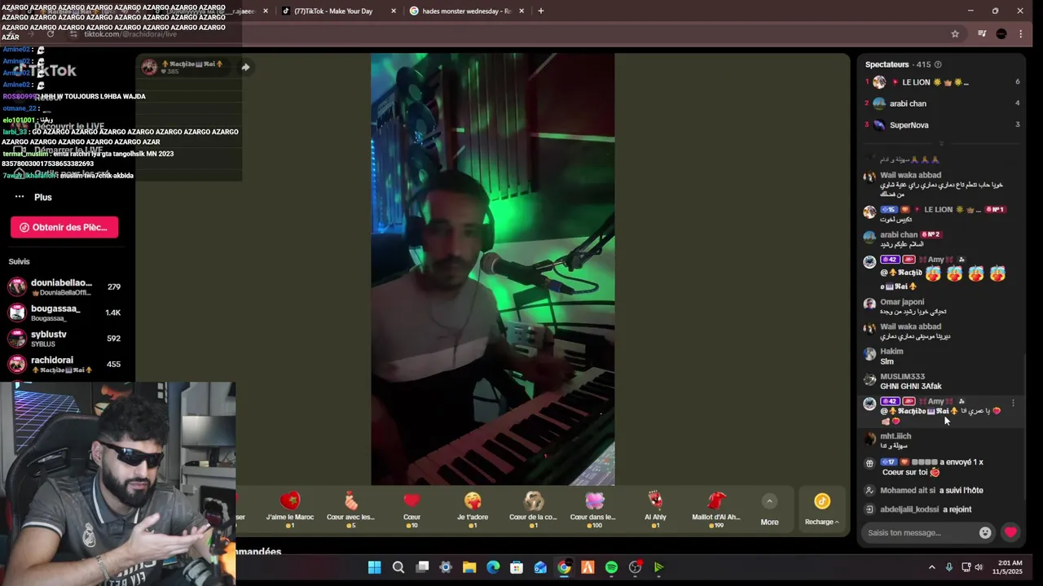Open the Plus menu in sidebar

tap(33, 197)
